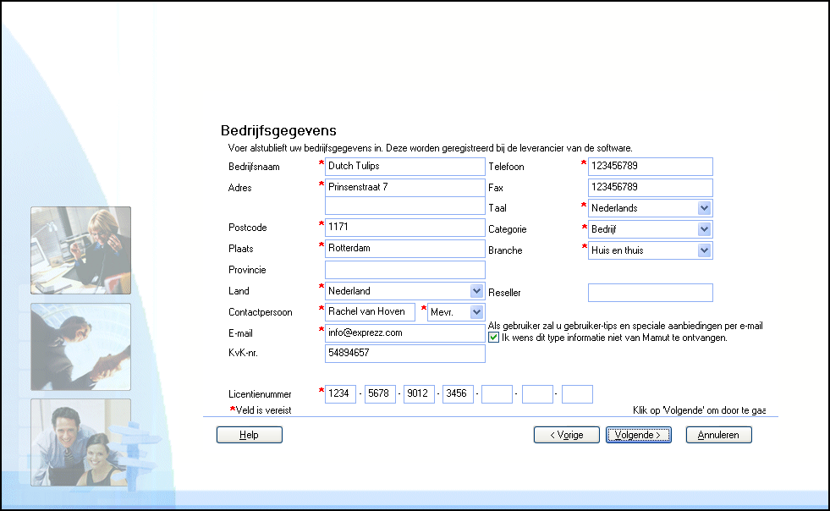Open the Branche dropdown

tap(703, 250)
